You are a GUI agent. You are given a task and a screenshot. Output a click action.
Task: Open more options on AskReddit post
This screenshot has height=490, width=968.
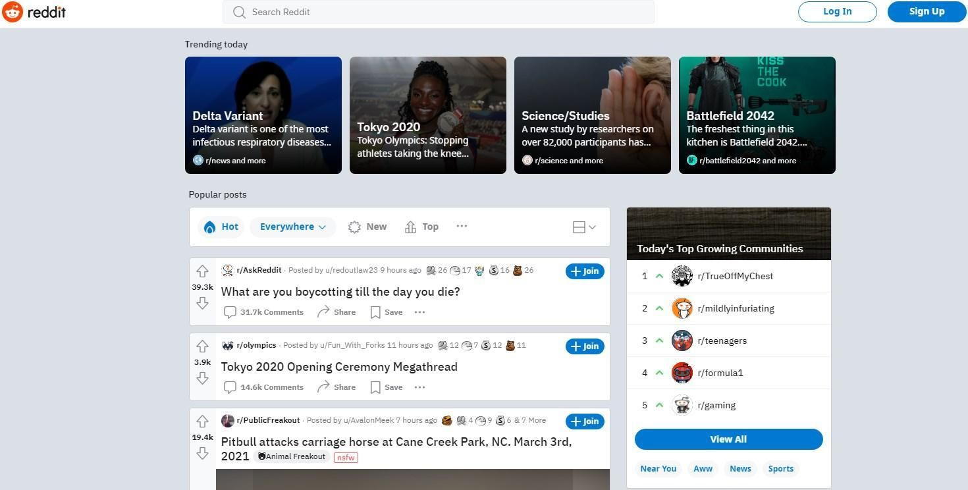(419, 312)
